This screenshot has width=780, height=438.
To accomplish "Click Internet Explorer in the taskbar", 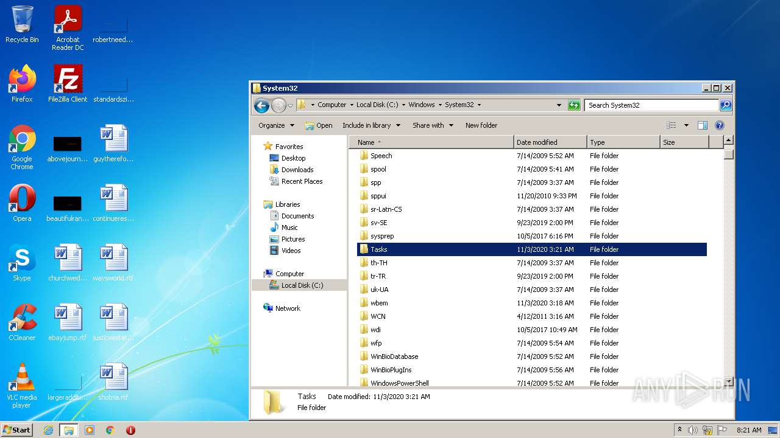I will click(x=48, y=430).
